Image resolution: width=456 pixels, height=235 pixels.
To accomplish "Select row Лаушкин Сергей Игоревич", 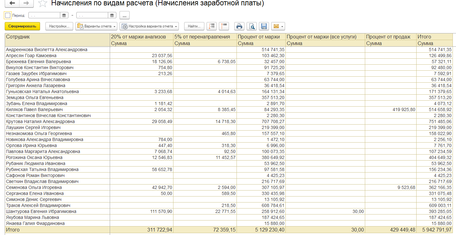I will coord(229,127).
